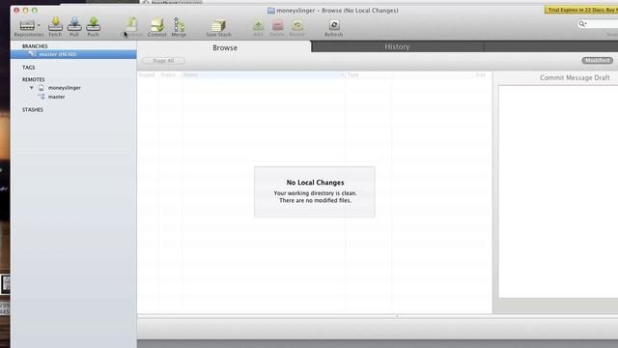Click the Fetch toolbar icon

[55, 24]
